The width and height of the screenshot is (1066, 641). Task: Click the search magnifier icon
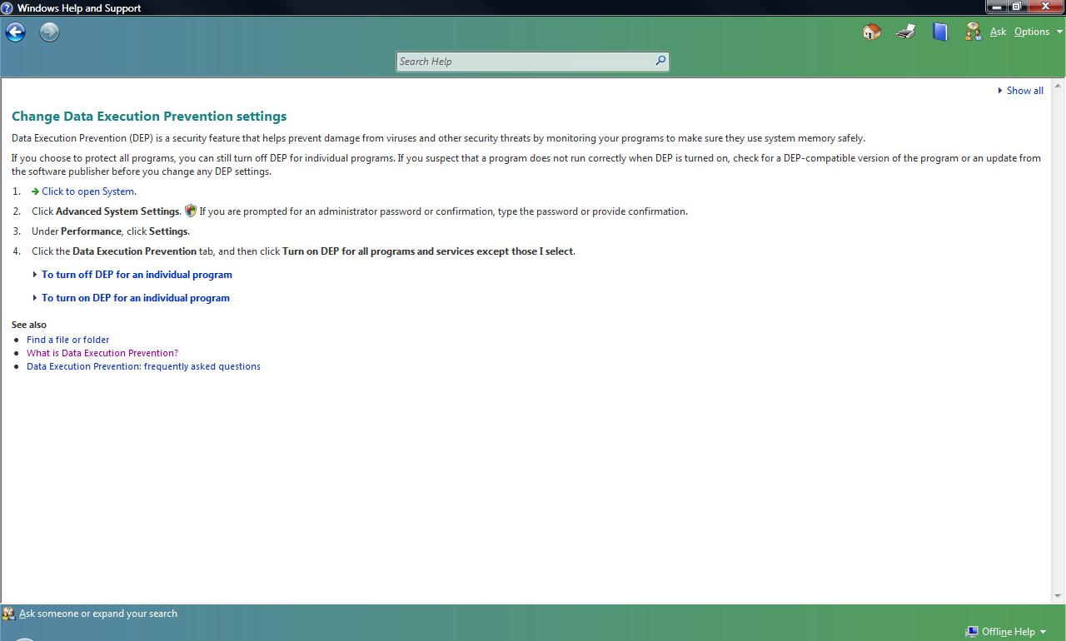[x=660, y=61]
